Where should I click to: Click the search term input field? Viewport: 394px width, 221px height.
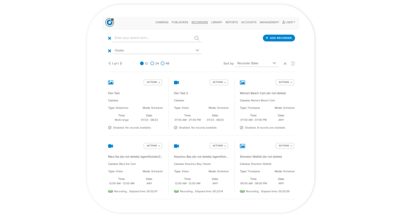coord(153,38)
